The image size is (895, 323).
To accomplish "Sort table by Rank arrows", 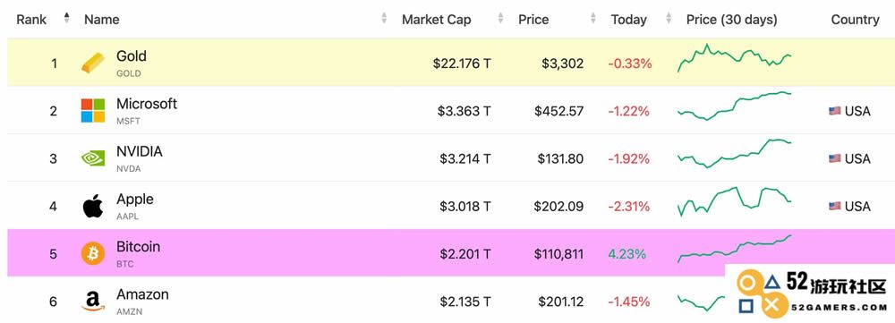I will pos(67,18).
